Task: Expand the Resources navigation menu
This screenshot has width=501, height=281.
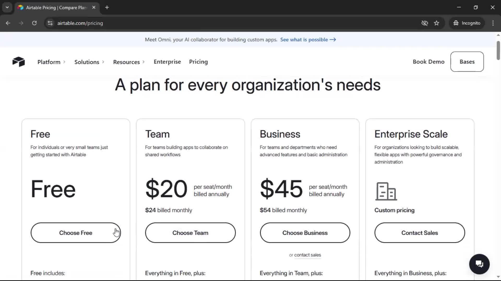Action: 129,62
